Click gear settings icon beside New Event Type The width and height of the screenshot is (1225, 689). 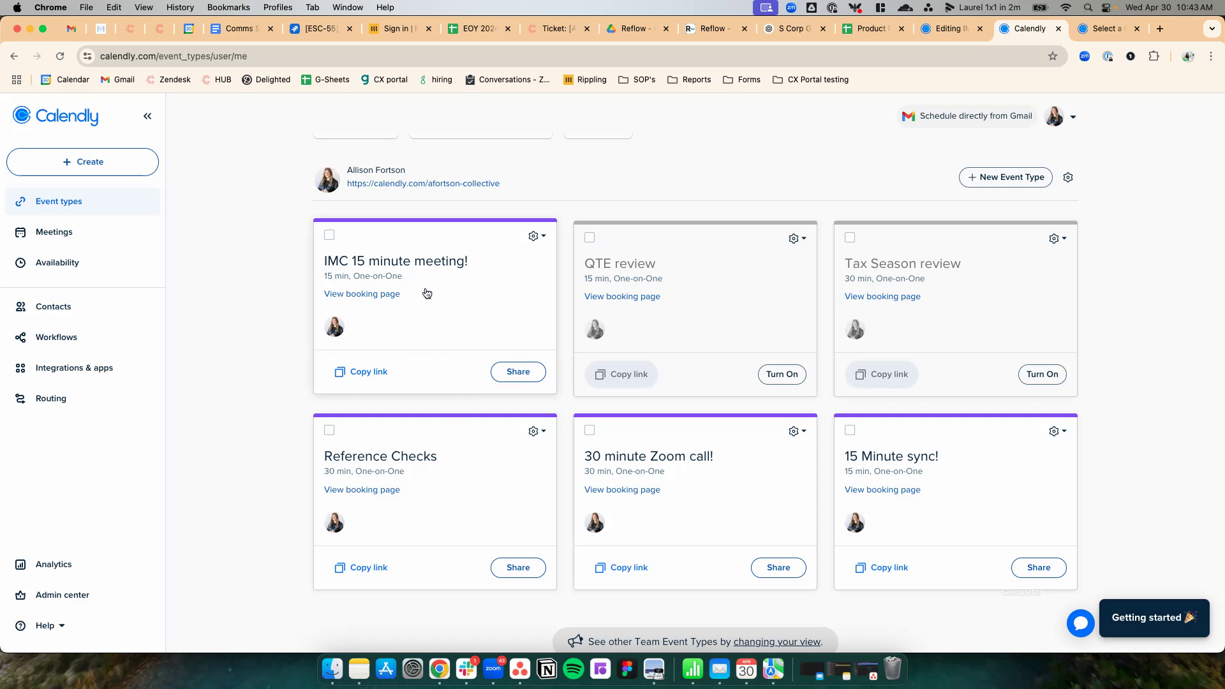1068,177
